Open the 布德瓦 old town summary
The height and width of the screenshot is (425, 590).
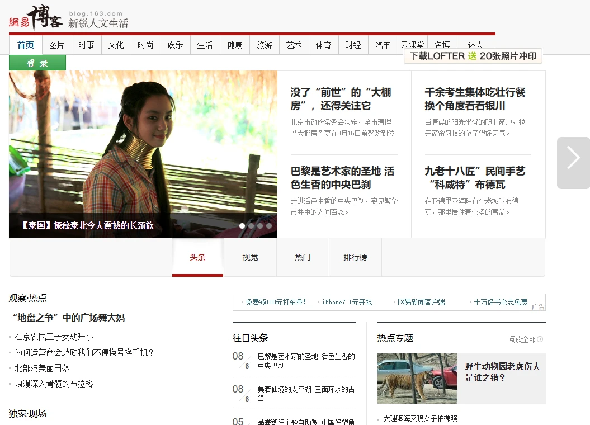471,206
